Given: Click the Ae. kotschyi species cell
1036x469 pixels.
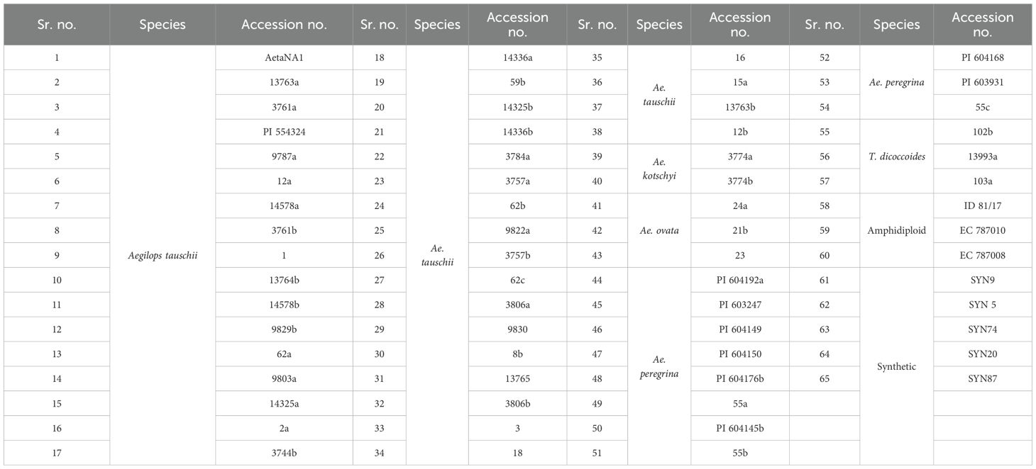Looking at the screenshot, I should [x=658, y=169].
